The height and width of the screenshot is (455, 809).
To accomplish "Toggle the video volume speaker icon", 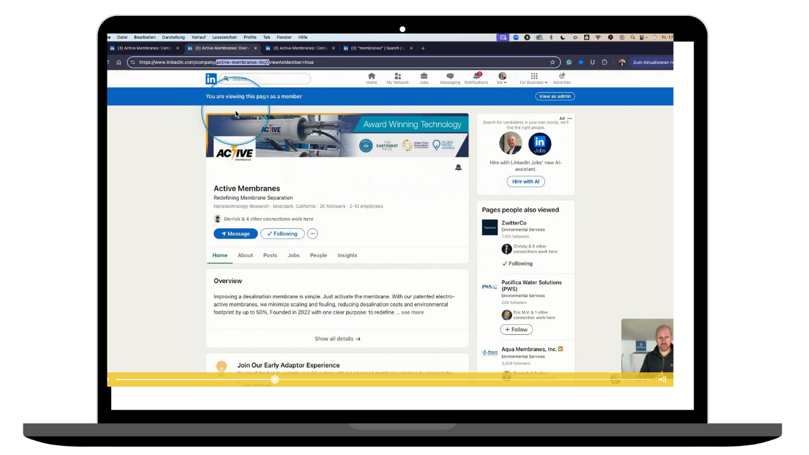I will (x=662, y=379).
